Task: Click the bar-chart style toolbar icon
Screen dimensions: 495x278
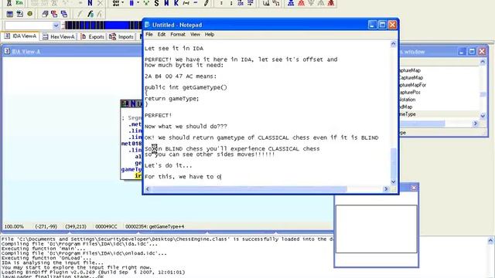Action: point(266,3)
